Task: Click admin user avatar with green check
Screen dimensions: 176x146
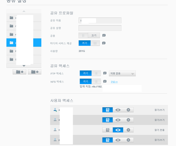Action: 55,110
